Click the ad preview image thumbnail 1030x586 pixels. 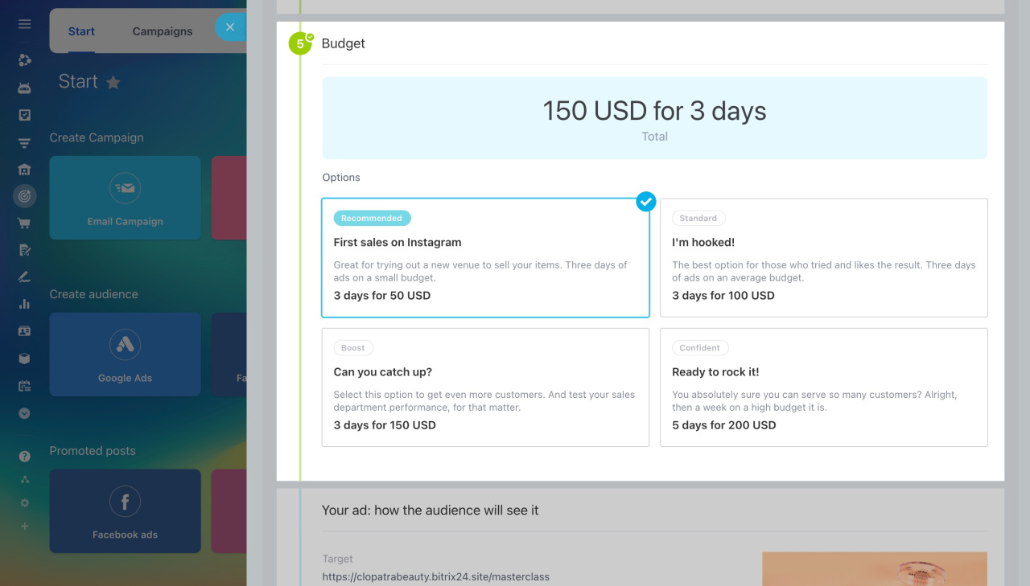875,568
